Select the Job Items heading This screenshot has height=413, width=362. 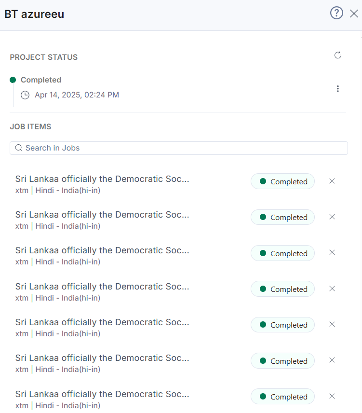tap(30, 126)
